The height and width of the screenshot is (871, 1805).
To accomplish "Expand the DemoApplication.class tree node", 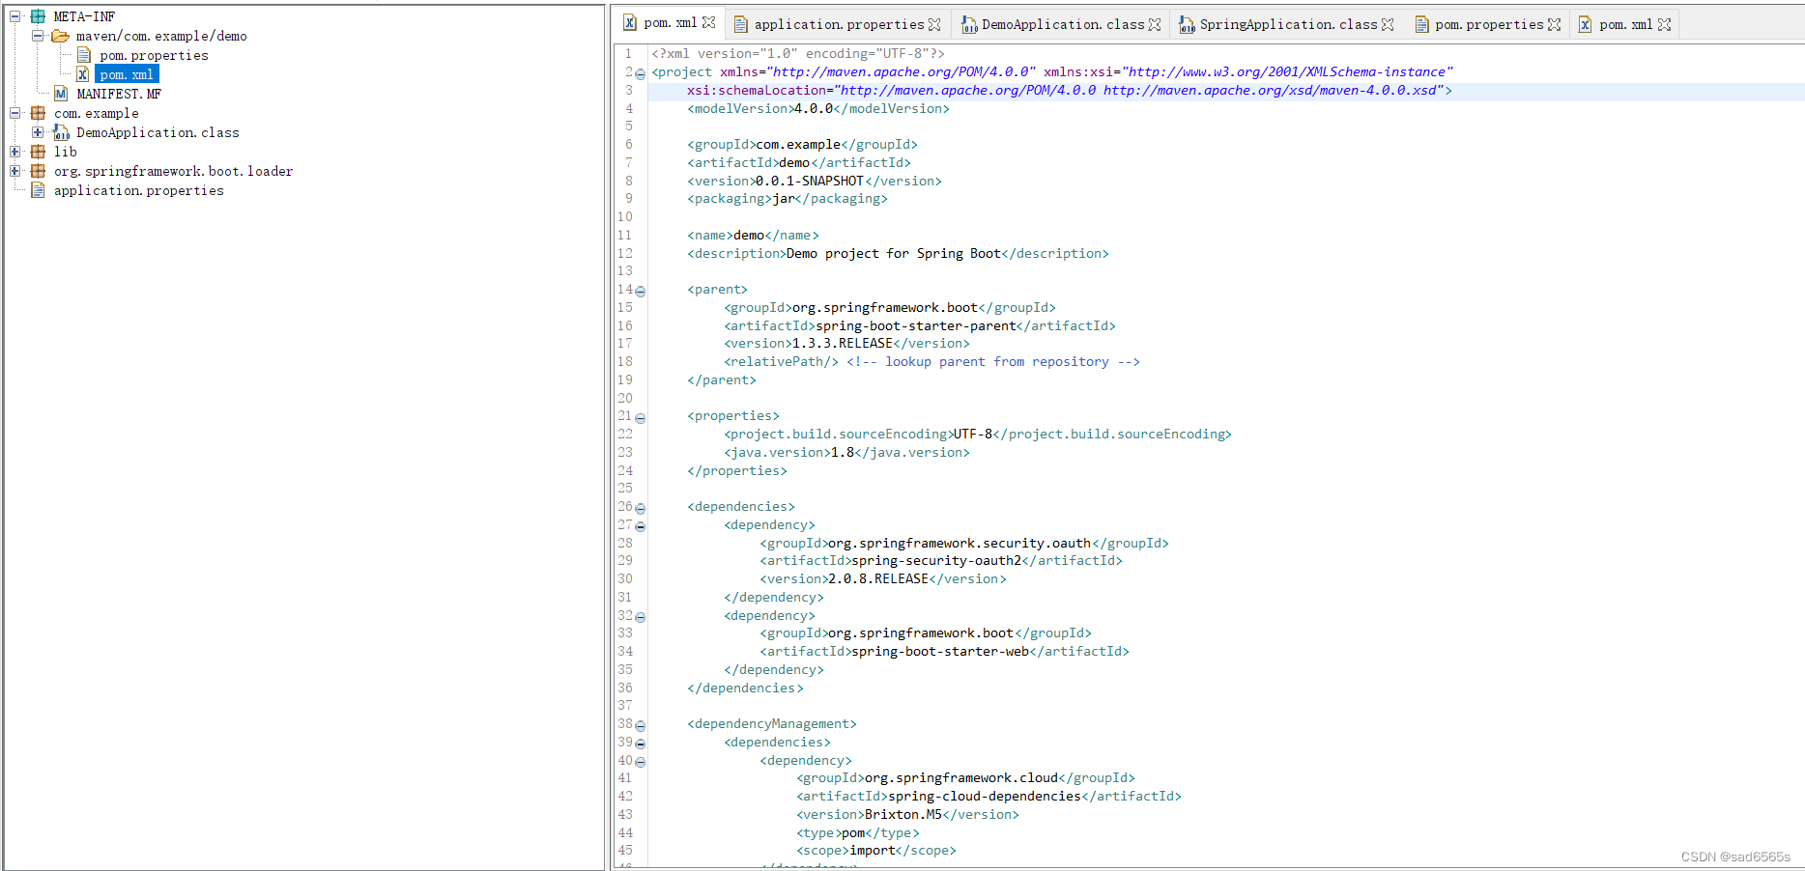I will (38, 132).
